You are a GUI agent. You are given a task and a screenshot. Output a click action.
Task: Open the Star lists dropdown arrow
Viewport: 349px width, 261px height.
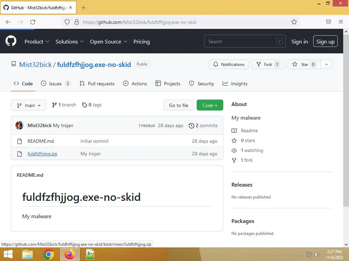tap(326, 64)
